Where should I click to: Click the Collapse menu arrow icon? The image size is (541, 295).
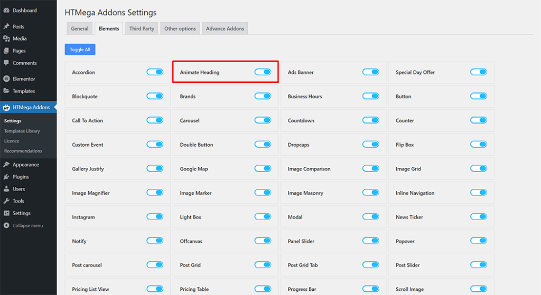pos(6,225)
